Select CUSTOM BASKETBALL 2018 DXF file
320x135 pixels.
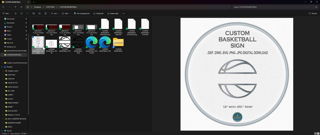(145, 27)
